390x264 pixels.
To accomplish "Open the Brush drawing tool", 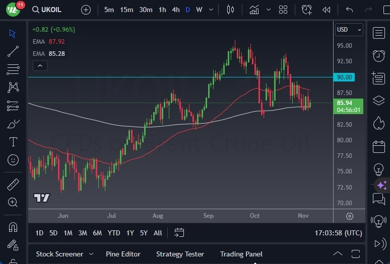I will tap(13, 124).
